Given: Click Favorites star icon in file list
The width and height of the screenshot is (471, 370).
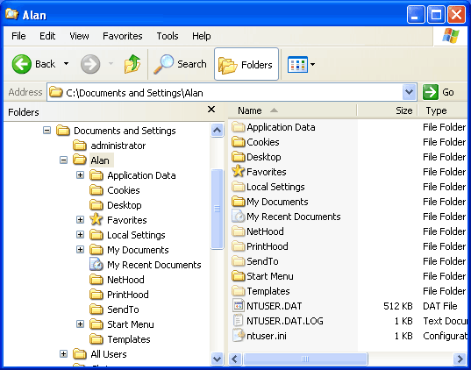Looking at the screenshot, I should (239, 171).
